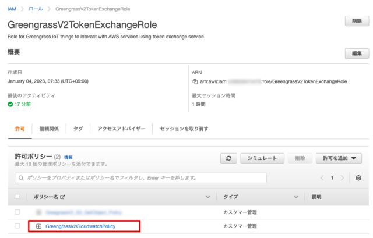The image size is (373, 238).
Task: Click the creation date January 04, 2023 text
Action: tap(48, 81)
